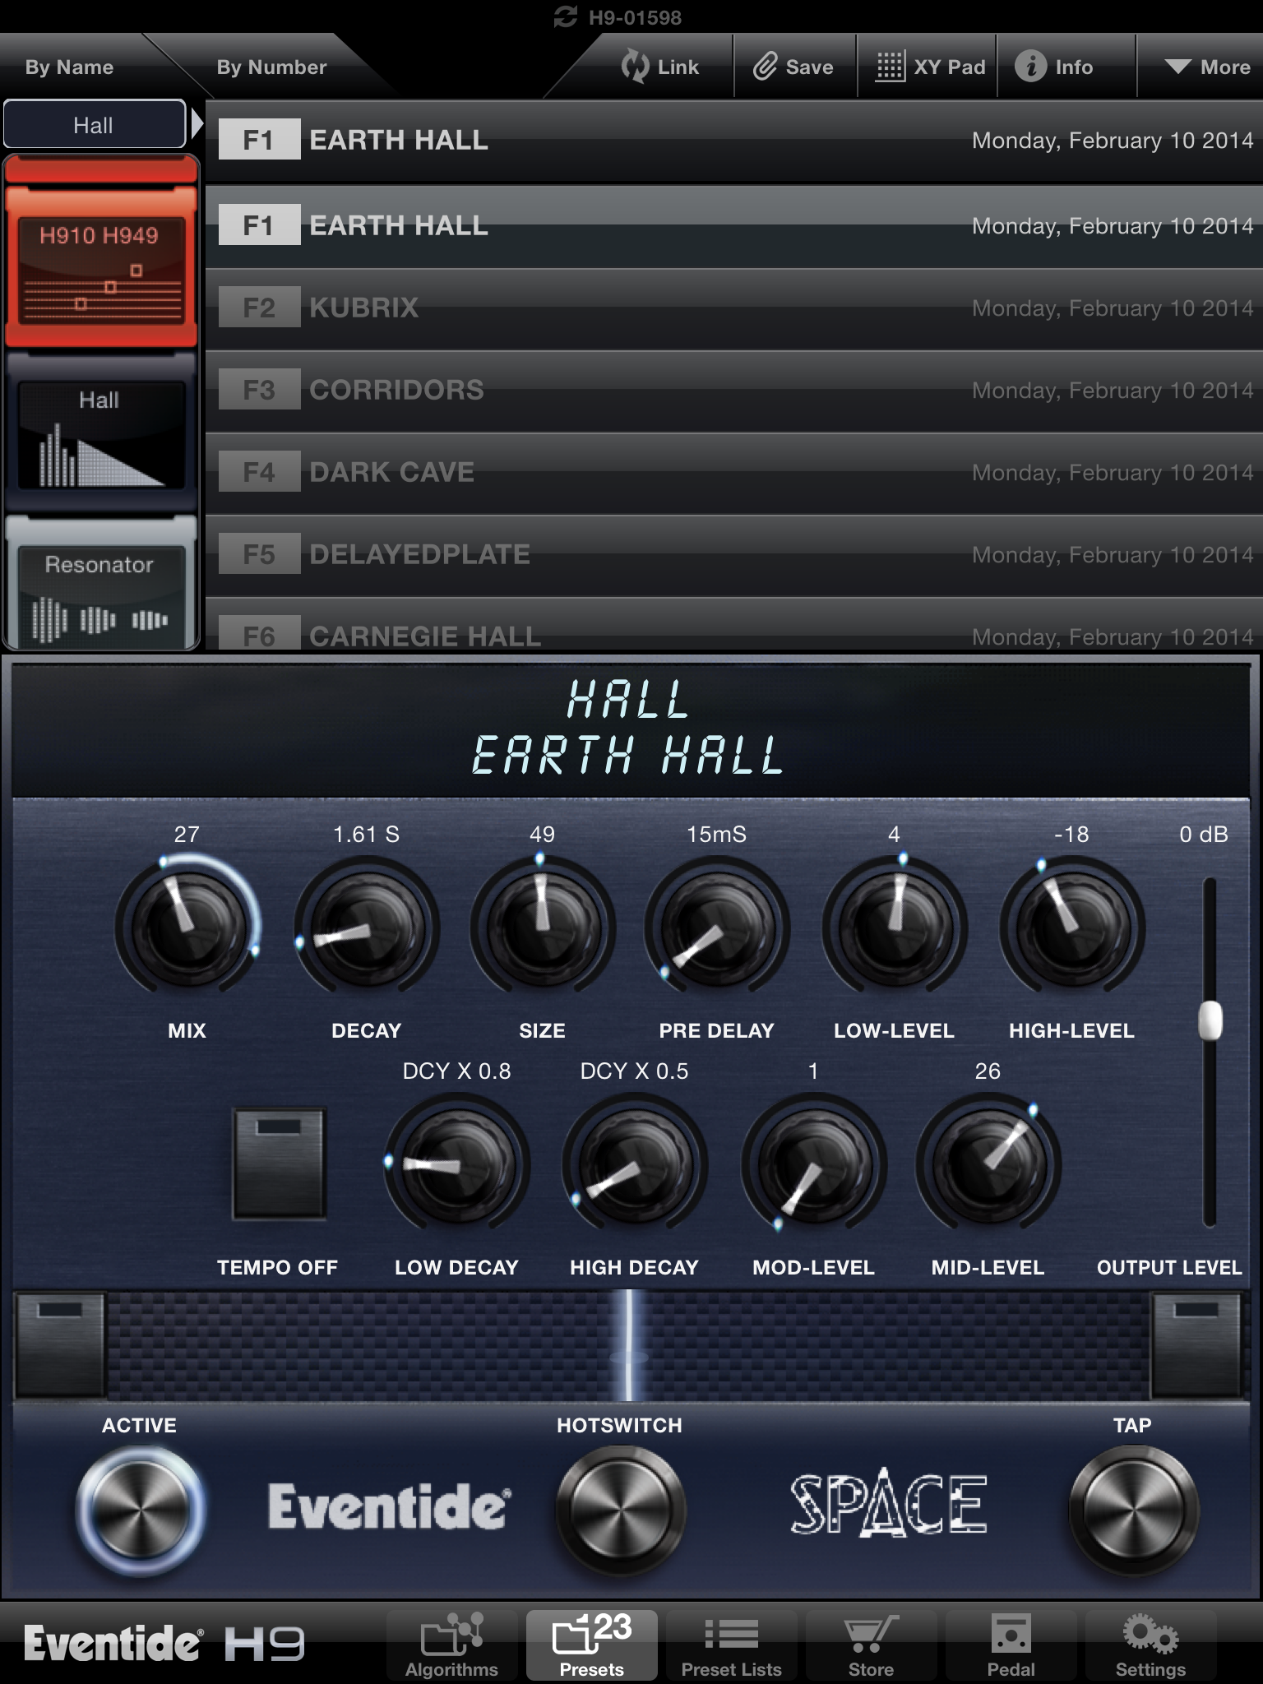Click the LOW DECAY knob

click(456, 1164)
